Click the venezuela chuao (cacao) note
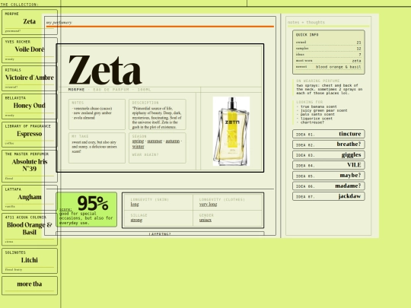Image resolution: width=411 pixels, height=308 pixels. pos(92,108)
